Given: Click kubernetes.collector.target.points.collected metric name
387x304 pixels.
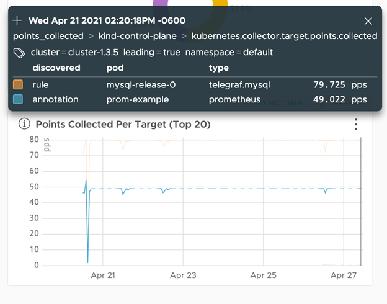Looking at the screenshot, I should tap(284, 37).
